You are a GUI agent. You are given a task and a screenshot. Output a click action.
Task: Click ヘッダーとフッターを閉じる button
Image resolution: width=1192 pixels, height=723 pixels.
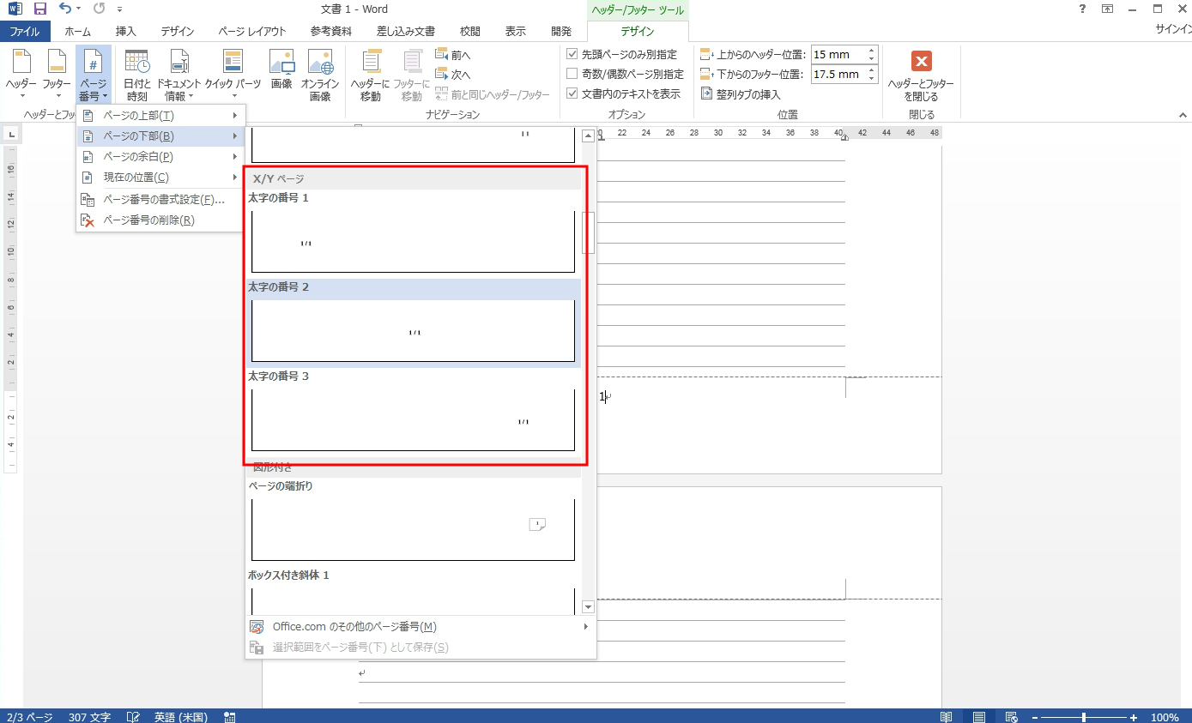tap(921, 75)
